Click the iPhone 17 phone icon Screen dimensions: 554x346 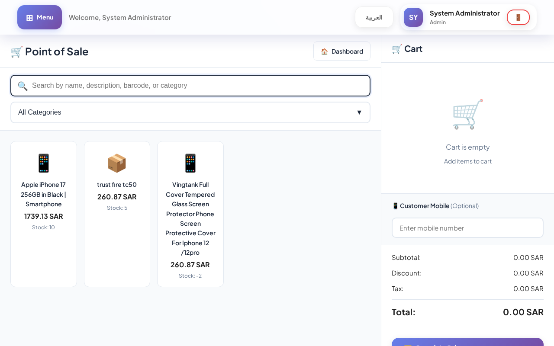pyautogui.click(x=44, y=163)
